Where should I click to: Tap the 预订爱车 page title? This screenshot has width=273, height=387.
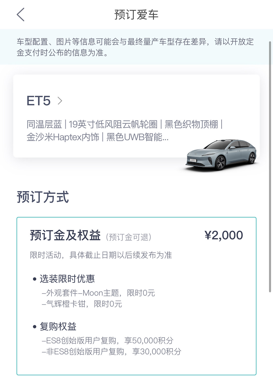pos(136,15)
